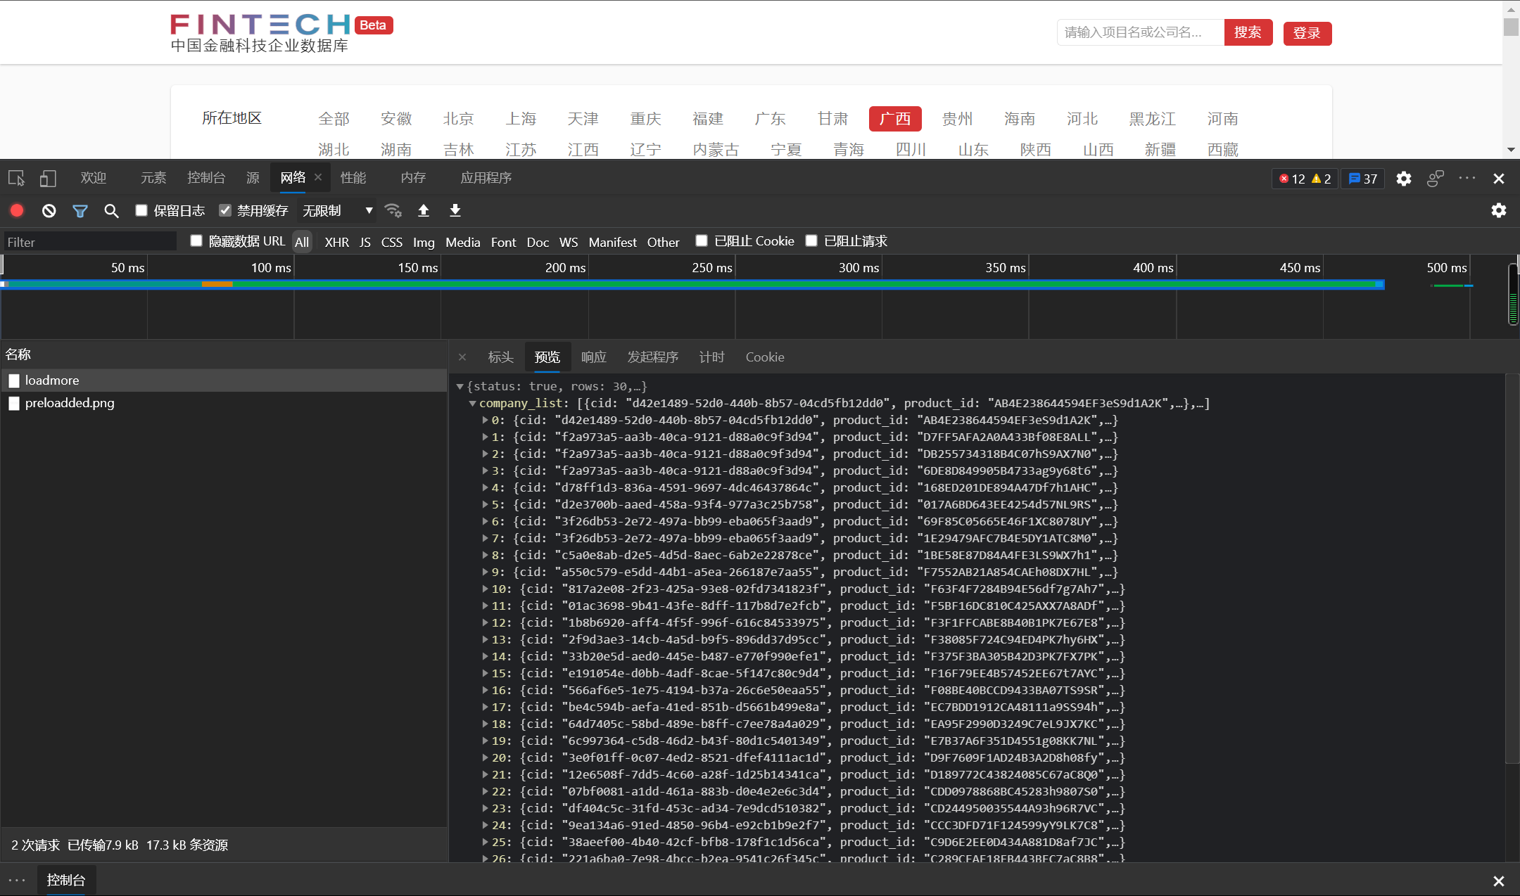The image size is (1520, 896).
Task: Open the 计时 timing tab
Action: coord(711,357)
